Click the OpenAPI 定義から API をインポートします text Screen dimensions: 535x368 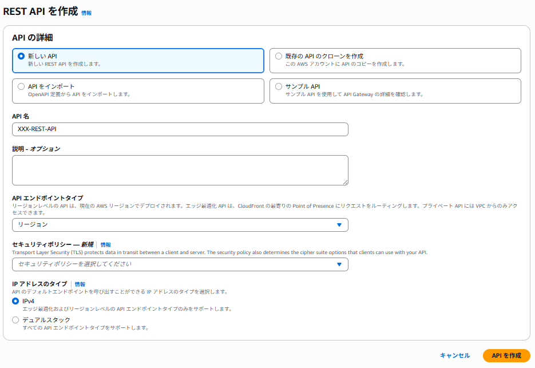point(79,94)
